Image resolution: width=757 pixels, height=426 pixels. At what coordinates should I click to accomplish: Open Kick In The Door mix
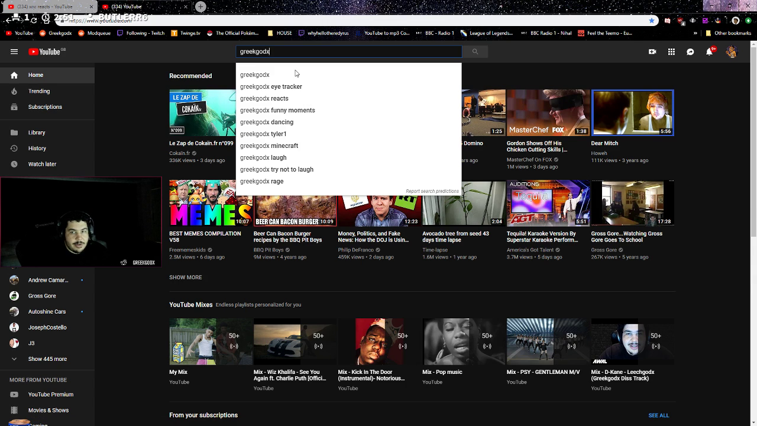[x=379, y=341]
